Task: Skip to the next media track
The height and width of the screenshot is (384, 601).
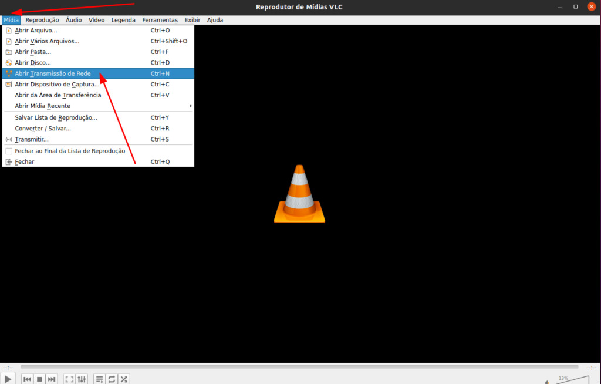Action: coord(52,379)
